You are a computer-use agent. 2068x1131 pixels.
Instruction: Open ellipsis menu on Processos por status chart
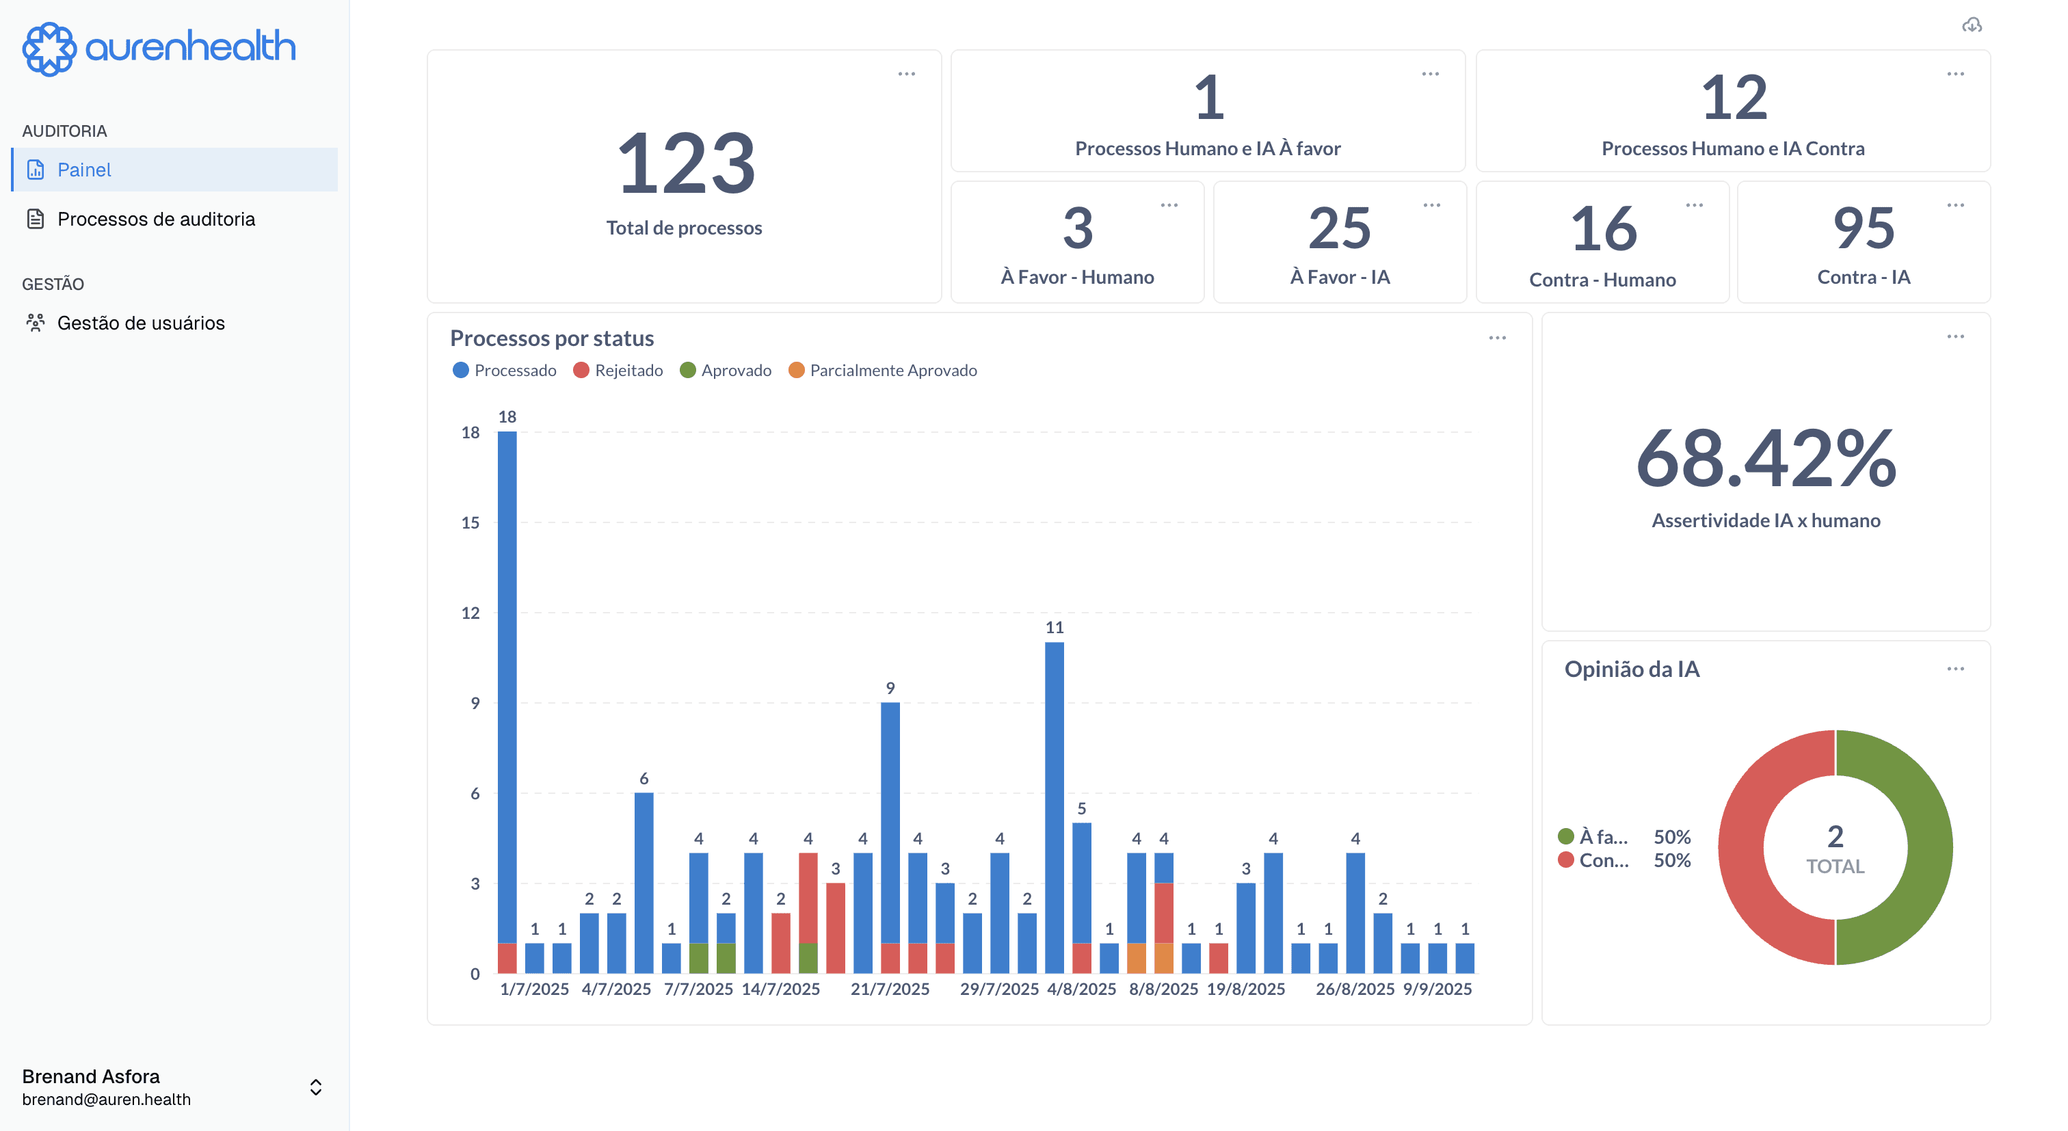[1497, 338]
